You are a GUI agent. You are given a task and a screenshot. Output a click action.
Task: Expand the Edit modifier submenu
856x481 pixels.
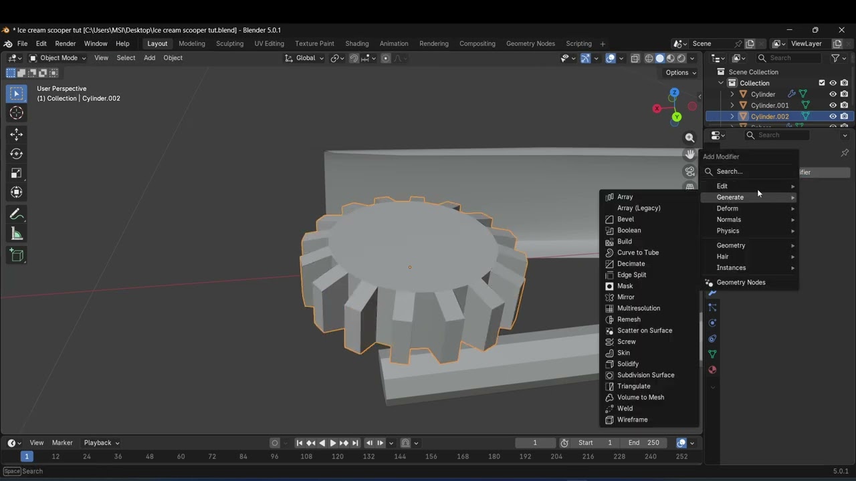[750, 186]
